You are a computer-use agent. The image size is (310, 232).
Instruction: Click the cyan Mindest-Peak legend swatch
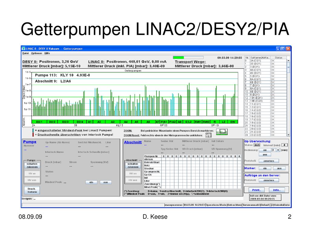(x=33, y=130)
